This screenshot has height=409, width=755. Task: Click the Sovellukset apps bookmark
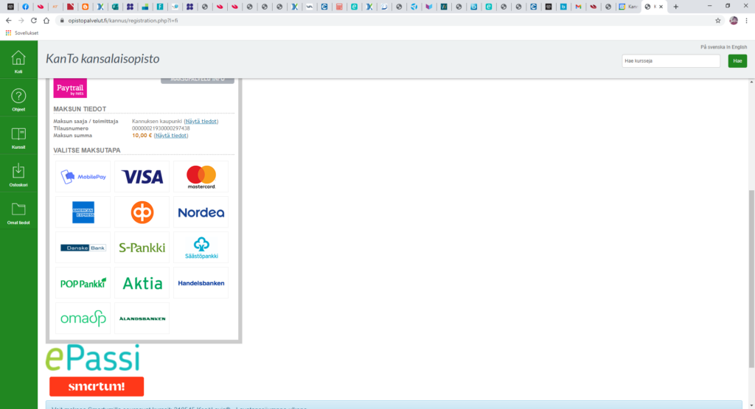click(x=21, y=32)
